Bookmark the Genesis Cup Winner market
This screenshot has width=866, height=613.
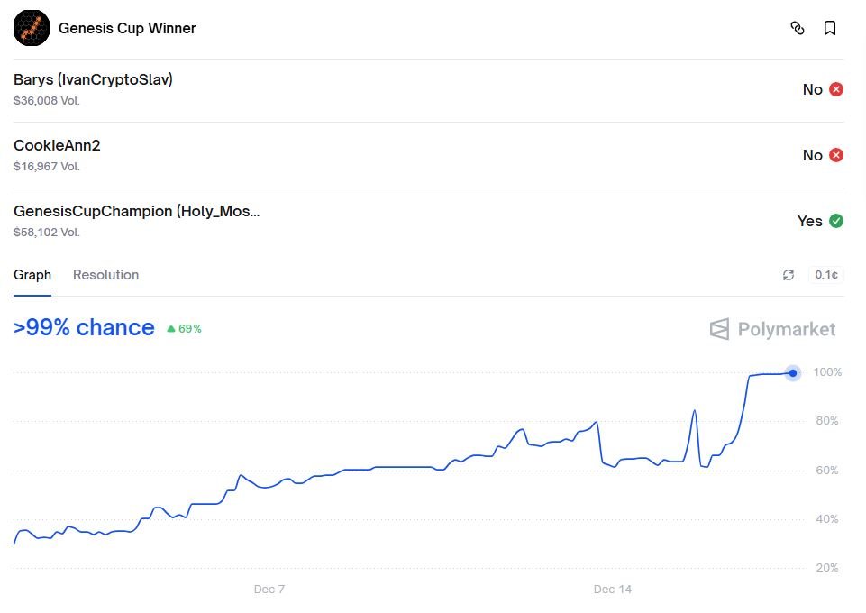point(830,28)
